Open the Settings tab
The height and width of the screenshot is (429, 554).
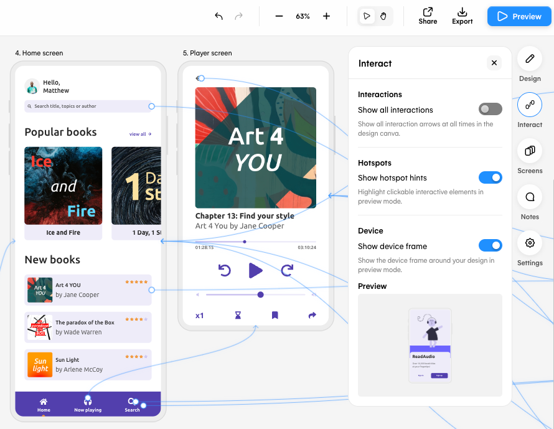click(x=530, y=243)
